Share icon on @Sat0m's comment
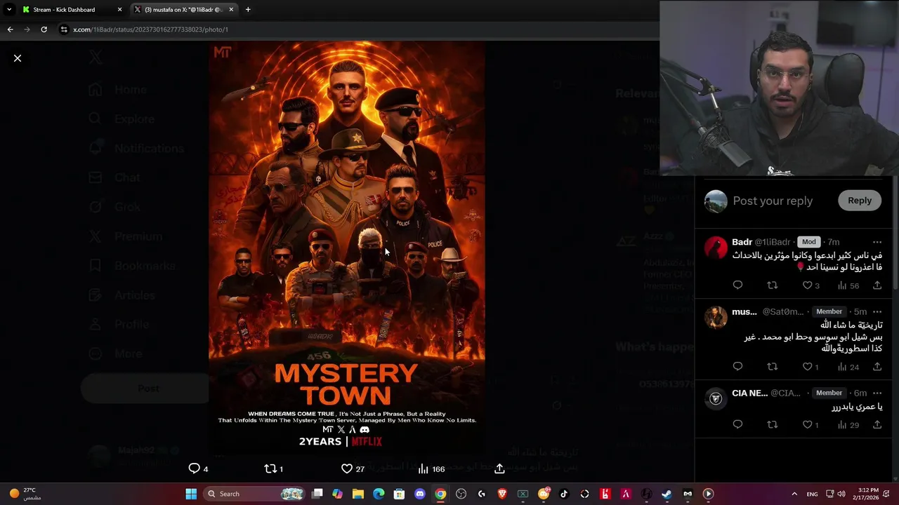This screenshot has height=505, width=899. [877, 367]
